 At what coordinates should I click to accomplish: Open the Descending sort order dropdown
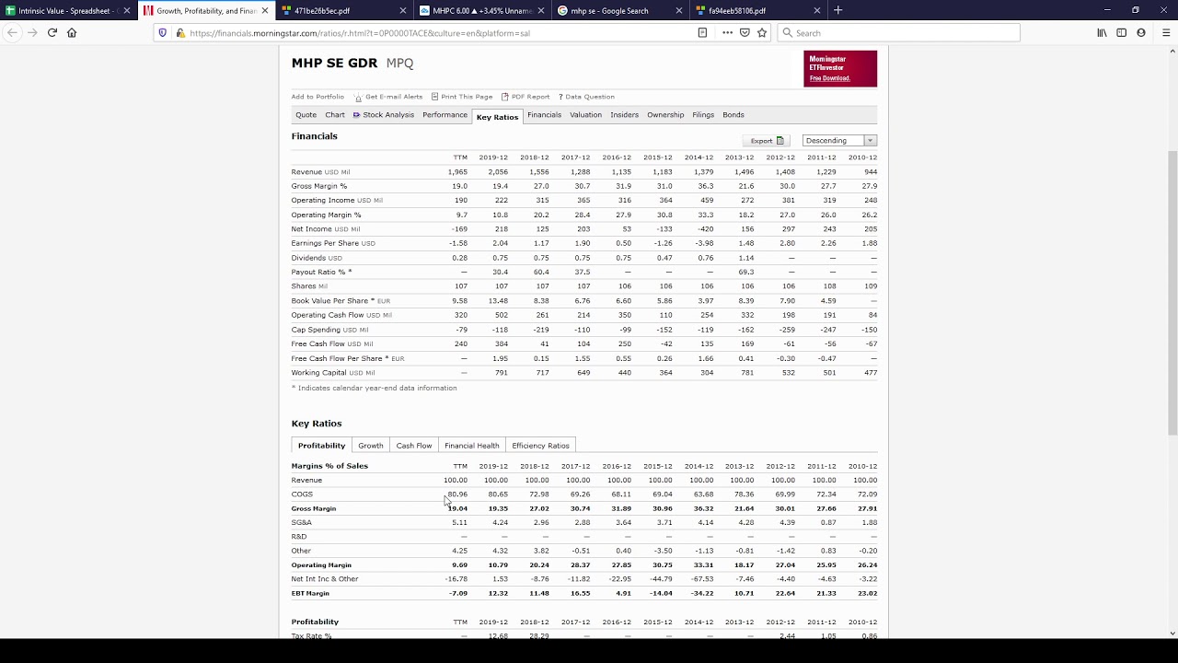coord(839,141)
